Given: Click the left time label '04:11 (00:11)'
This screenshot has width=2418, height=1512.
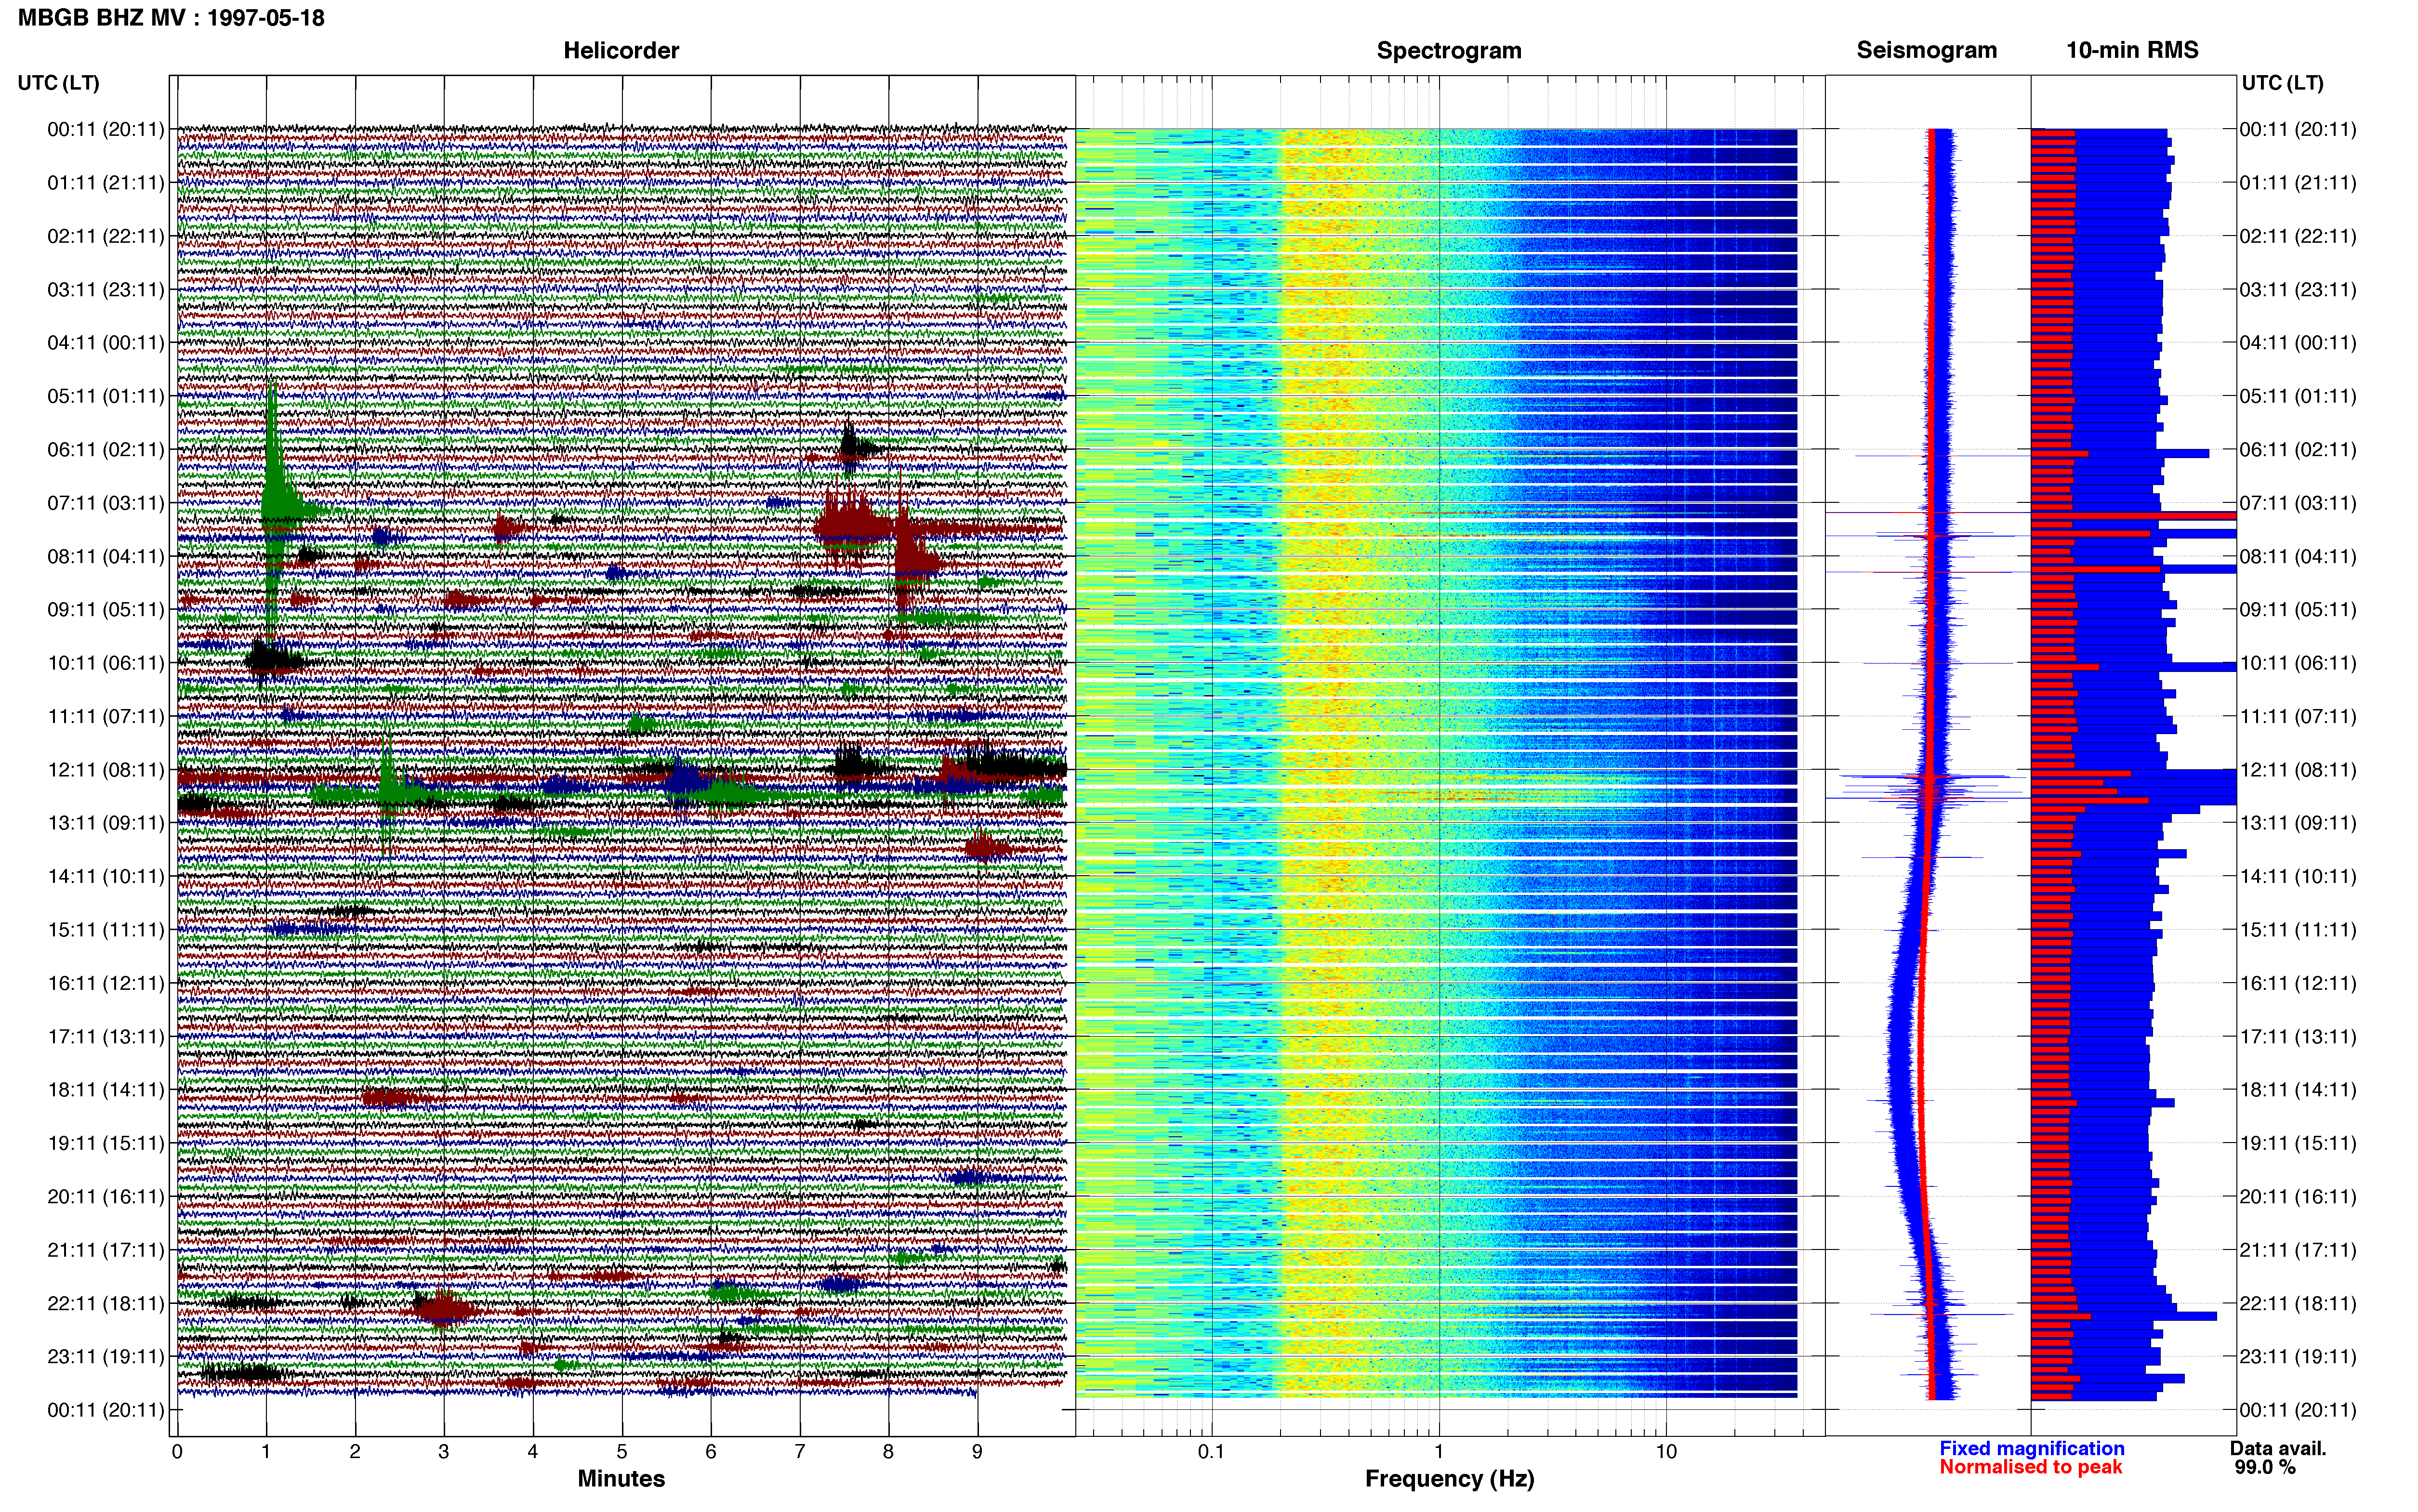Looking at the screenshot, I should click(x=106, y=343).
